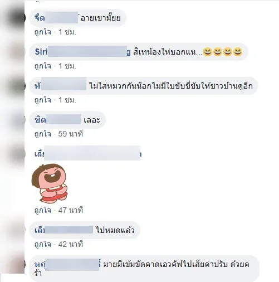Click the first laughing emoji in Siri's comment

click(x=208, y=52)
